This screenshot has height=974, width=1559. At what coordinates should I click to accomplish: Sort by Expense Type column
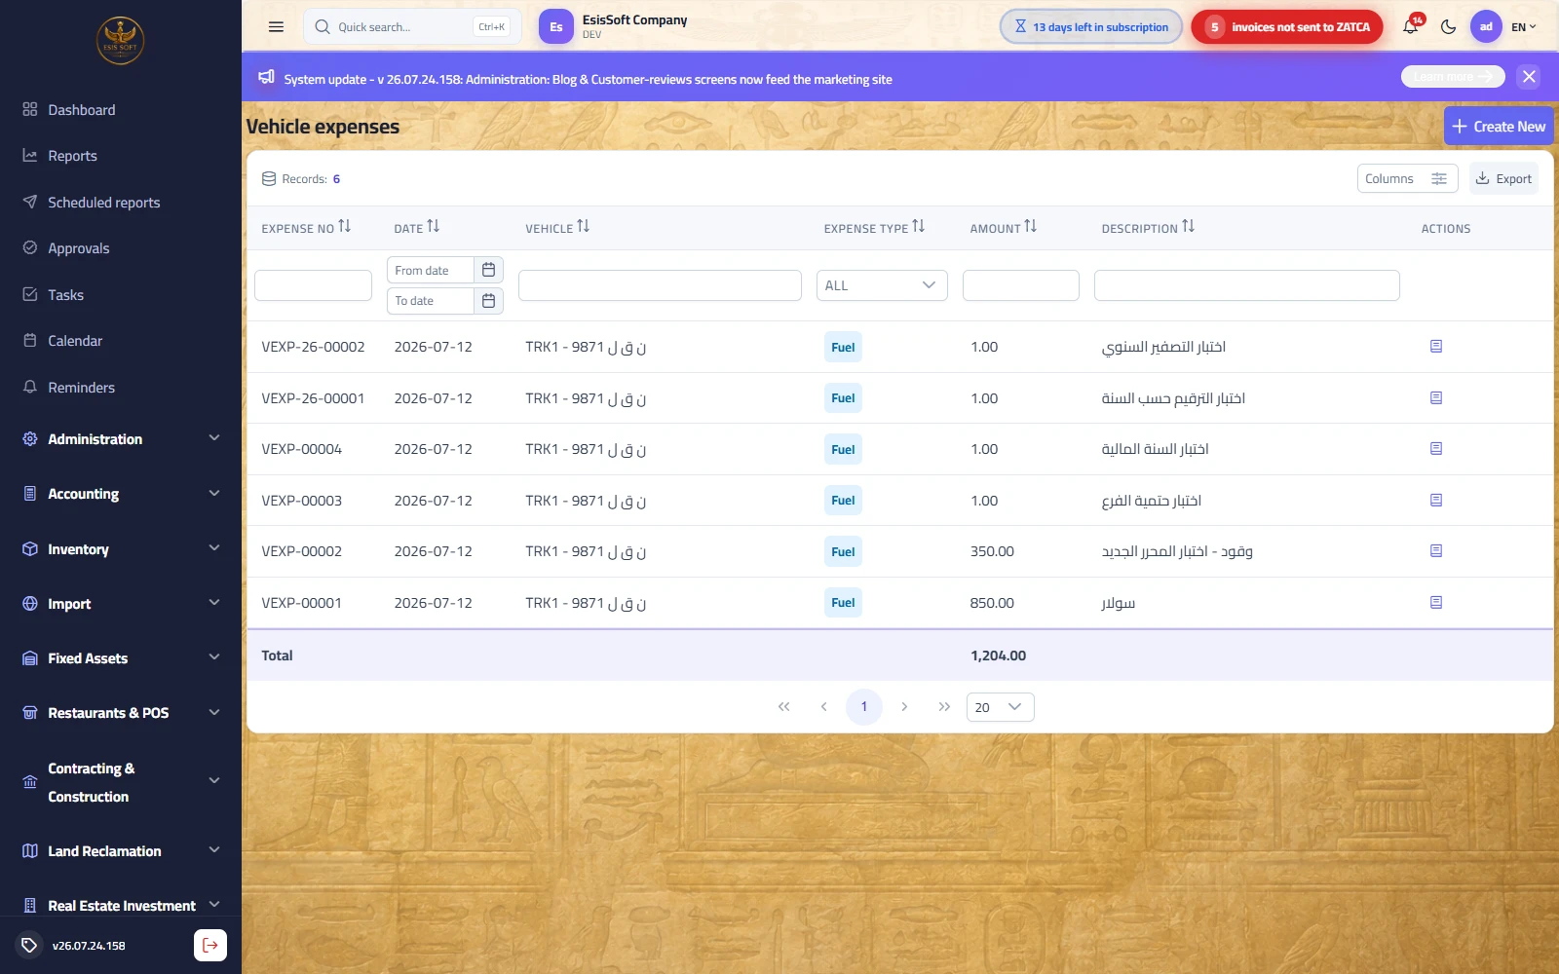918,227
